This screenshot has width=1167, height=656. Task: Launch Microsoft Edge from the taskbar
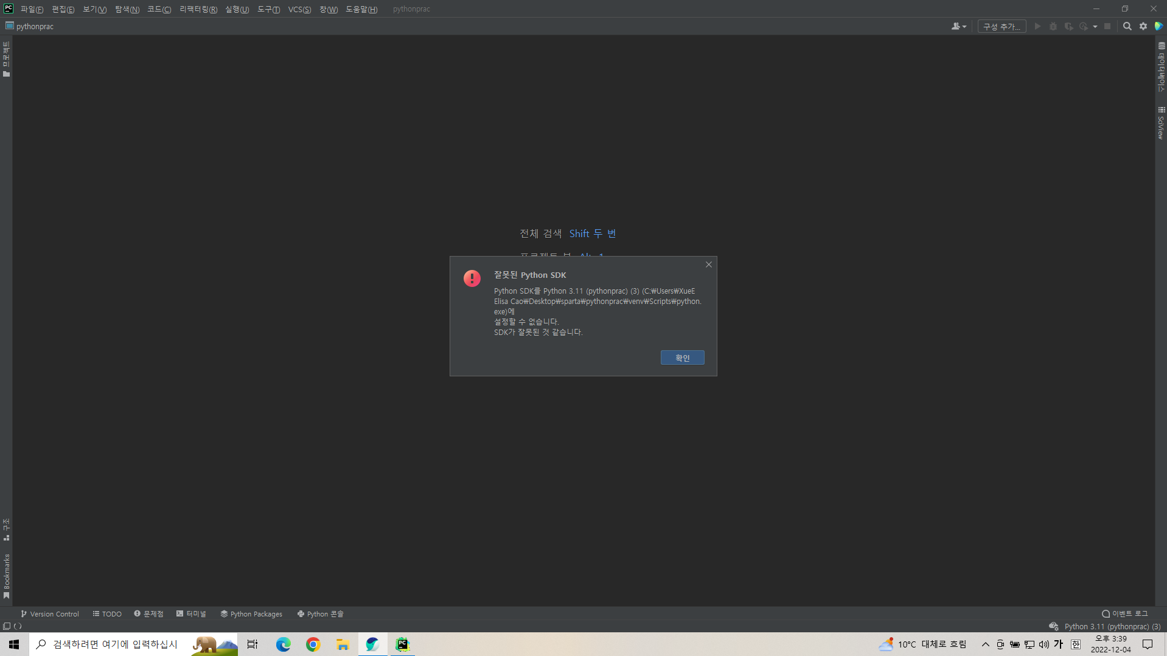pyautogui.click(x=283, y=644)
